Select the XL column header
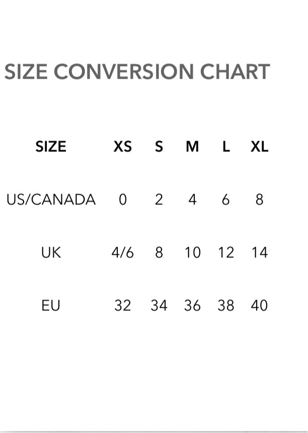The width and height of the screenshot is (308, 433). point(259,147)
